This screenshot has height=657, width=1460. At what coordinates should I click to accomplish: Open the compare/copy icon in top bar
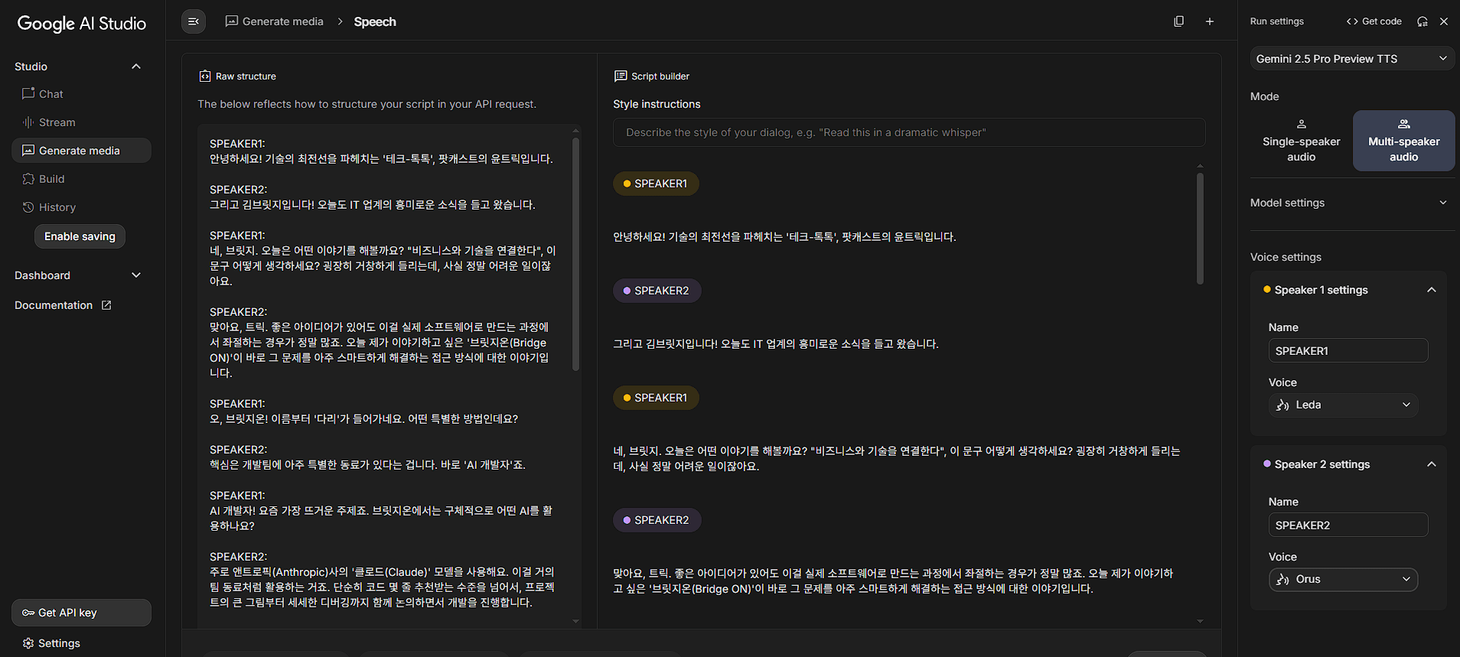click(1178, 21)
